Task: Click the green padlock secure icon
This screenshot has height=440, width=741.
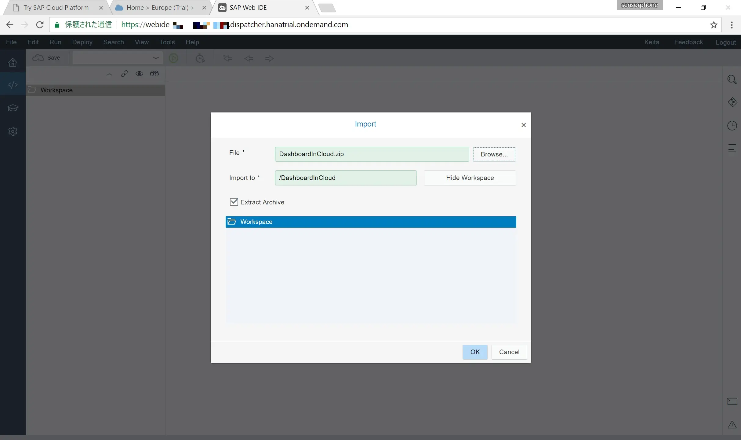Action: (57, 25)
